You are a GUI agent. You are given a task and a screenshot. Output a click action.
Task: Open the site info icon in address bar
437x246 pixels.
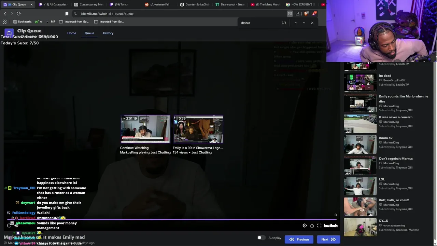coord(76,14)
